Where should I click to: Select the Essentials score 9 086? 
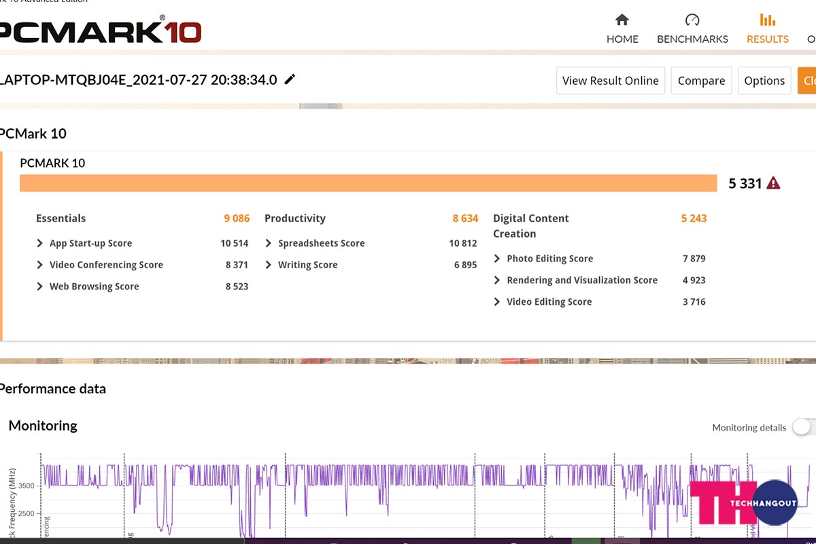[237, 218]
